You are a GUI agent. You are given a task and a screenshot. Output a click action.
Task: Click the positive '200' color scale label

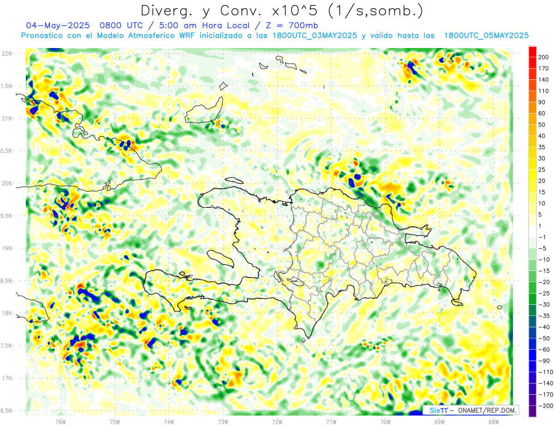click(544, 57)
